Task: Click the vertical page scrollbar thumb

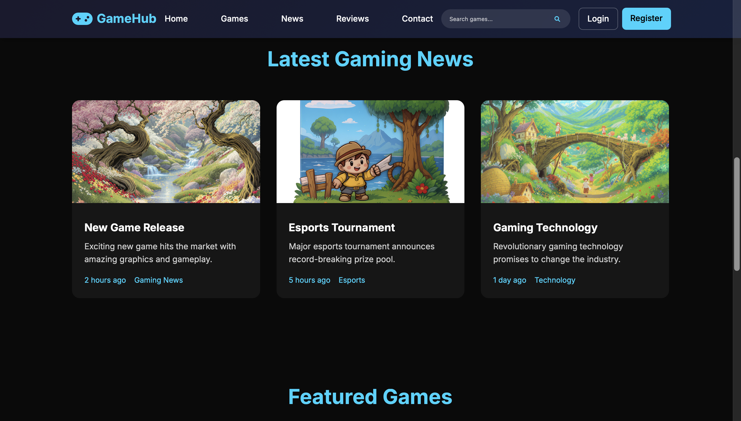Action: [x=737, y=214]
